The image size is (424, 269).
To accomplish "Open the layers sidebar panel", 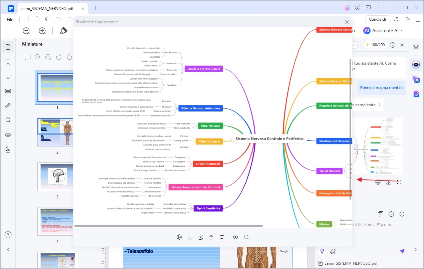I will (x=8, y=135).
